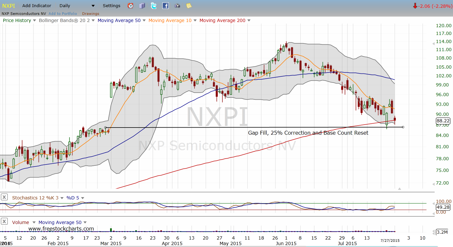453x247 pixels.
Task: Click the 7/27/2015 date marker
Action: tap(390, 241)
